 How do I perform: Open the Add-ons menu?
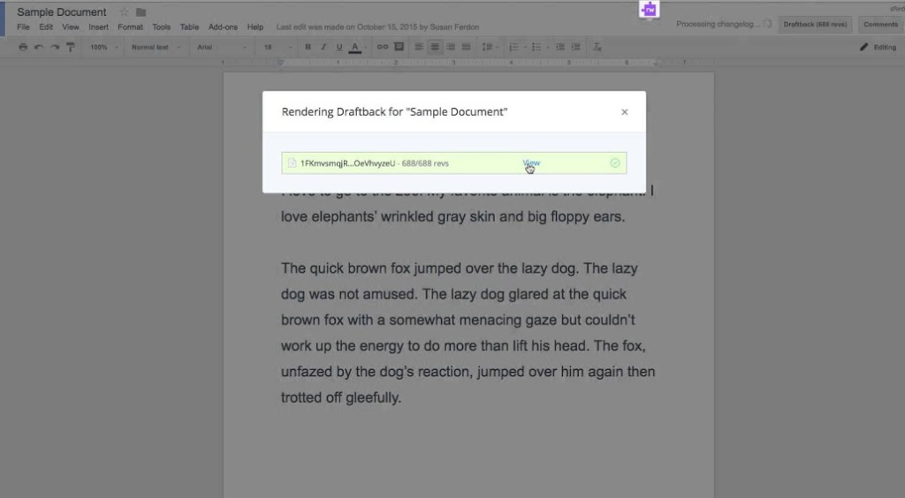222,27
